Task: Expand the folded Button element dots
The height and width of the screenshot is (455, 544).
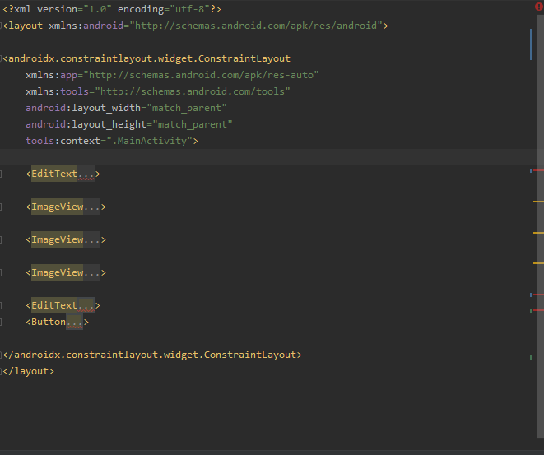Action: pos(74,322)
